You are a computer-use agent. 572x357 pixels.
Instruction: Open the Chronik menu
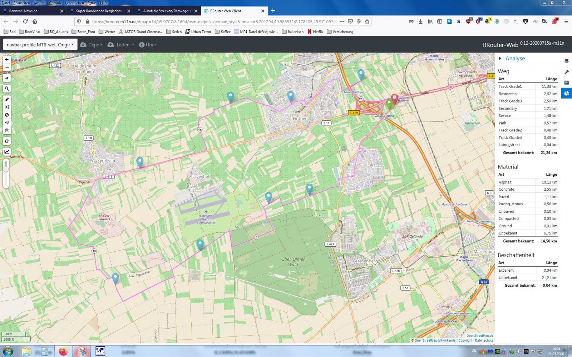click(55, 3)
